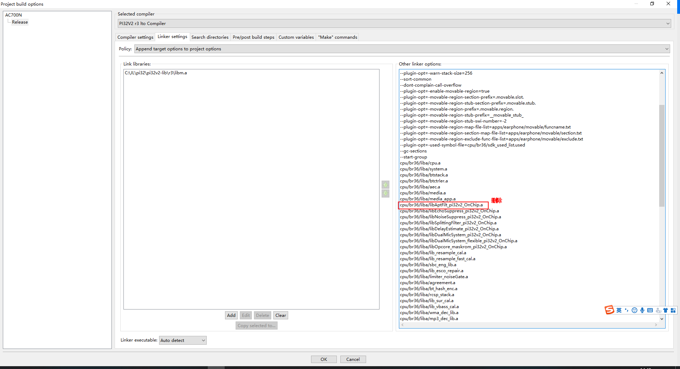Select AC700N project in tree
This screenshot has height=369, width=680.
point(13,15)
